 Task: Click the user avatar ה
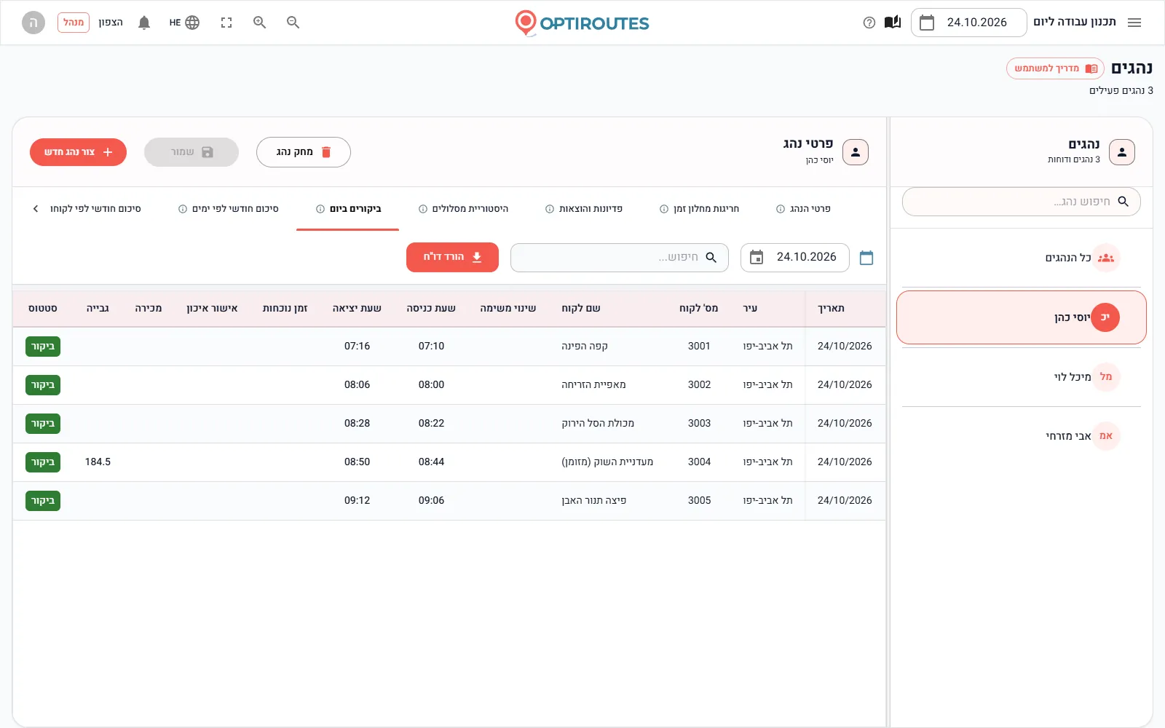pyautogui.click(x=33, y=23)
